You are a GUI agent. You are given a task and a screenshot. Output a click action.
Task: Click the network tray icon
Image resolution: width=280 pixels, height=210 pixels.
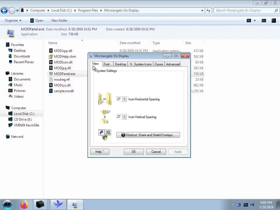246,205
